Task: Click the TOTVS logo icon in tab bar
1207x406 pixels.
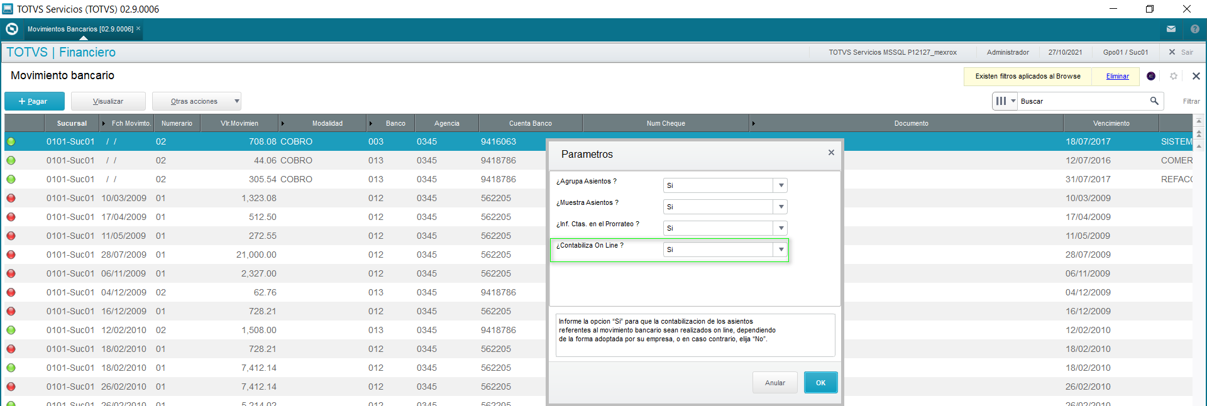Action: (11, 29)
